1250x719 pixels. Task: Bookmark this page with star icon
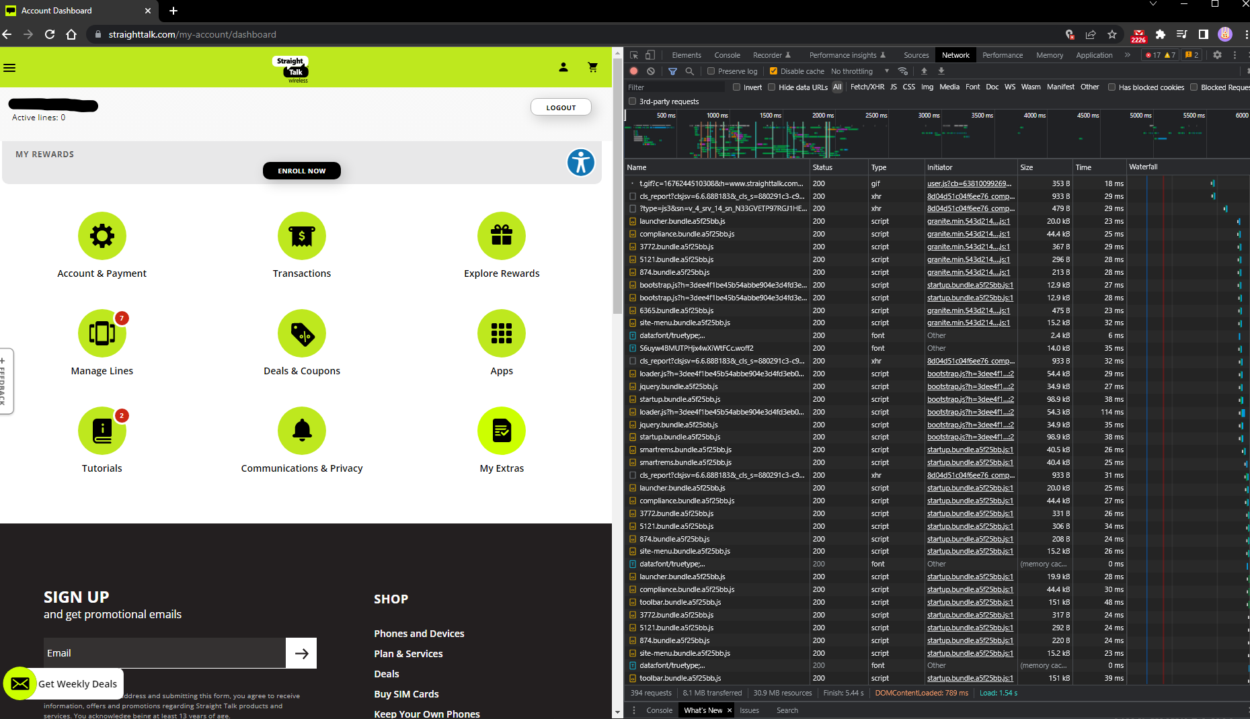[x=1112, y=34]
